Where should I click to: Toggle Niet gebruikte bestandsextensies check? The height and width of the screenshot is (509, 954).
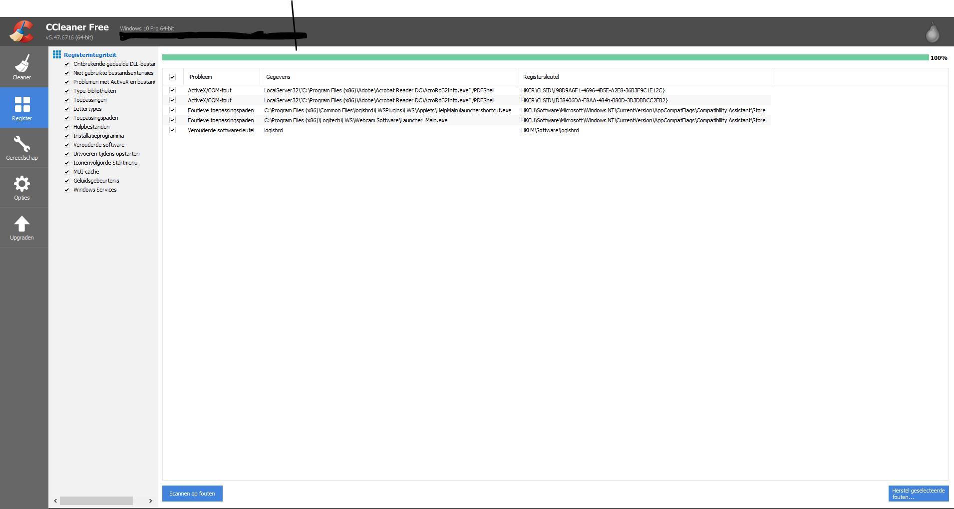(67, 73)
